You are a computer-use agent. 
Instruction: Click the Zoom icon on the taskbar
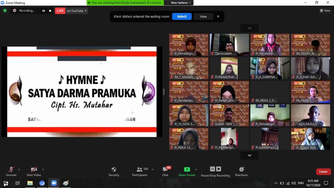tap(54, 183)
